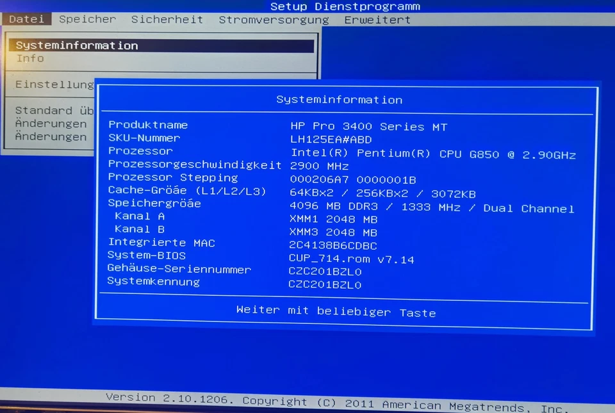
Task: Open the Sicherheit menu
Action: (167, 19)
